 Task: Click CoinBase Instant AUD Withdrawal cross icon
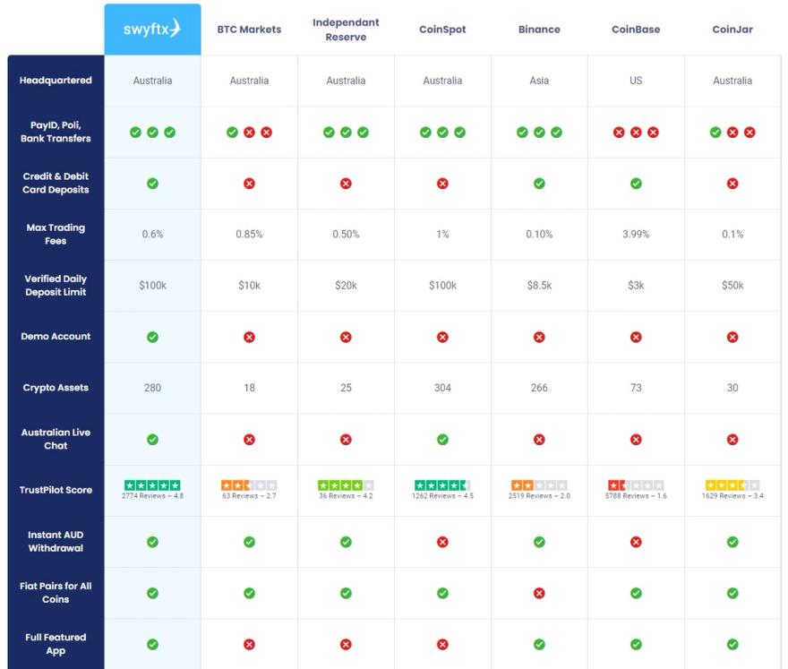(637, 542)
